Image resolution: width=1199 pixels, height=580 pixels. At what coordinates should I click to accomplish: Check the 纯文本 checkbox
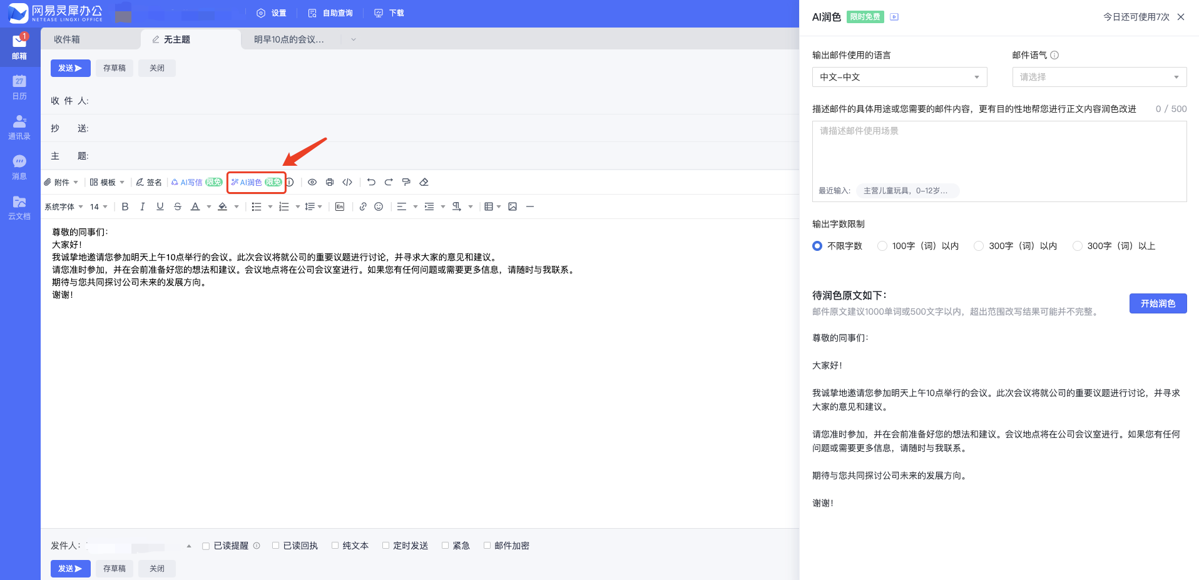(x=335, y=546)
